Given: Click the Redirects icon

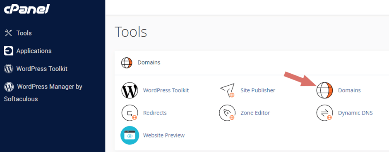Looking at the screenshot, I should pos(130,113).
